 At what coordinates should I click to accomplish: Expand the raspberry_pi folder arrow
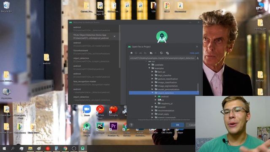[155, 103]
